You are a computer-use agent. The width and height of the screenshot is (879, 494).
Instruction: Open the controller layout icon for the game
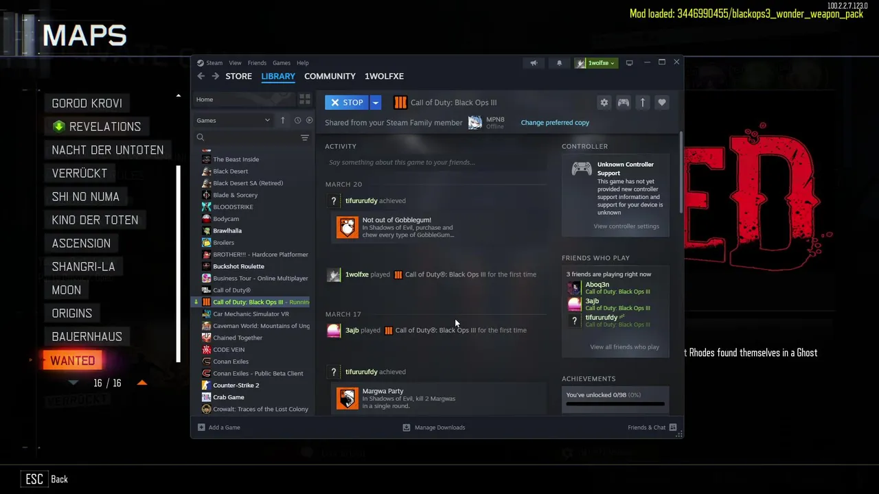(x=624, y=102)
